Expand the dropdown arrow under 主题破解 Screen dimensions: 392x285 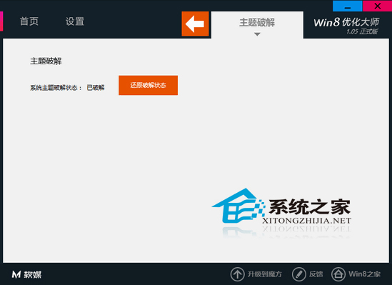(x=257, y=34)
